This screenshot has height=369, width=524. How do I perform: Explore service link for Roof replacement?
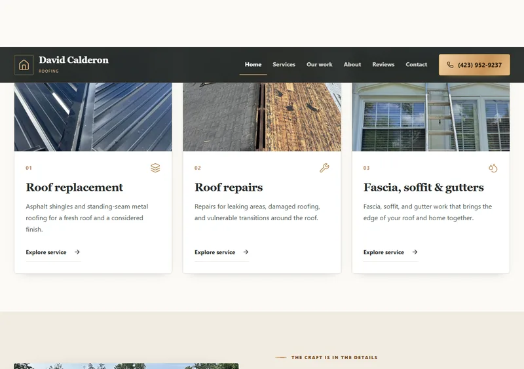click(53, 252)
